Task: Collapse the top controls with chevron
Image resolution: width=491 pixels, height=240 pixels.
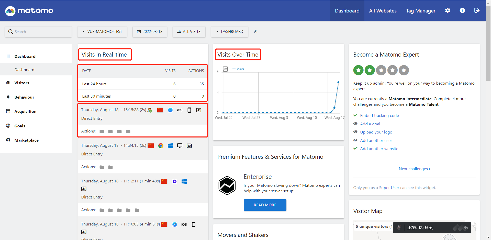Action: pyautogui.click(x=255, y=31)
